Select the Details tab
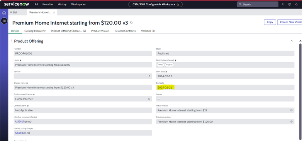Image resolution: width=302 pixels, height=141 pixels. point(15,31)
